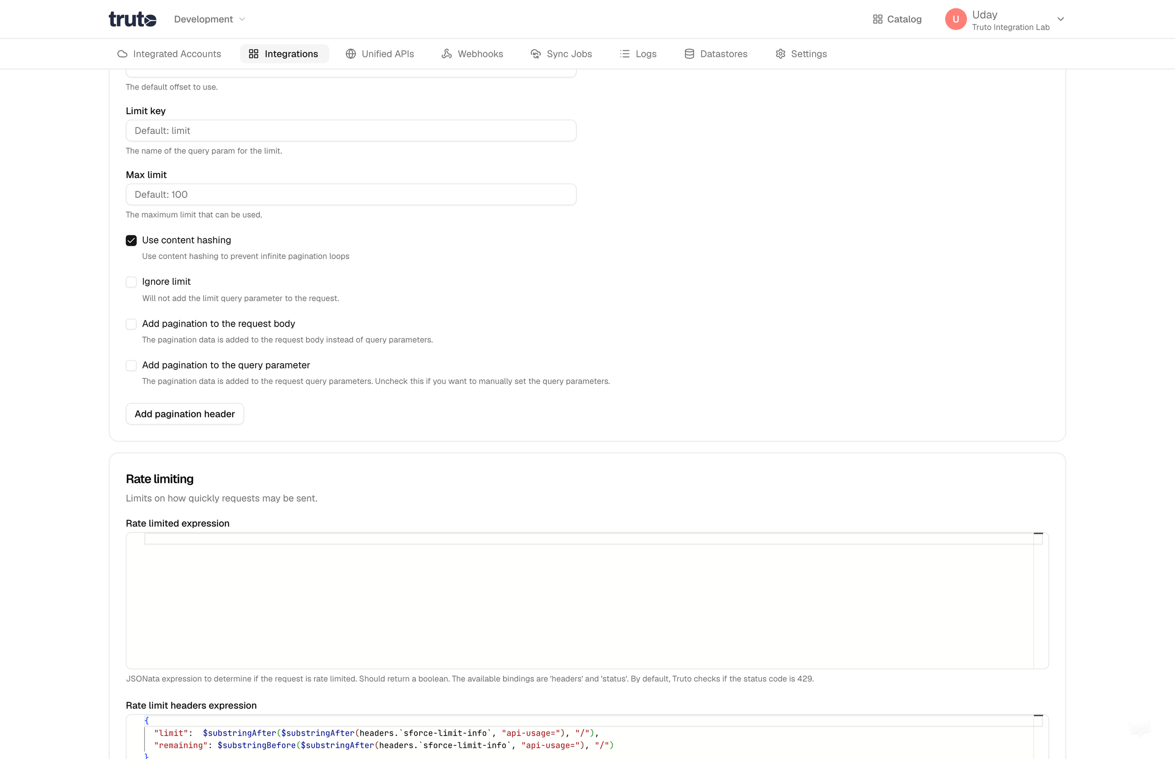The height and width of the screenshot is (759, 1175).
Task: Uncheck Use content hashing checkbox
Action: click(x=131, y=240)
